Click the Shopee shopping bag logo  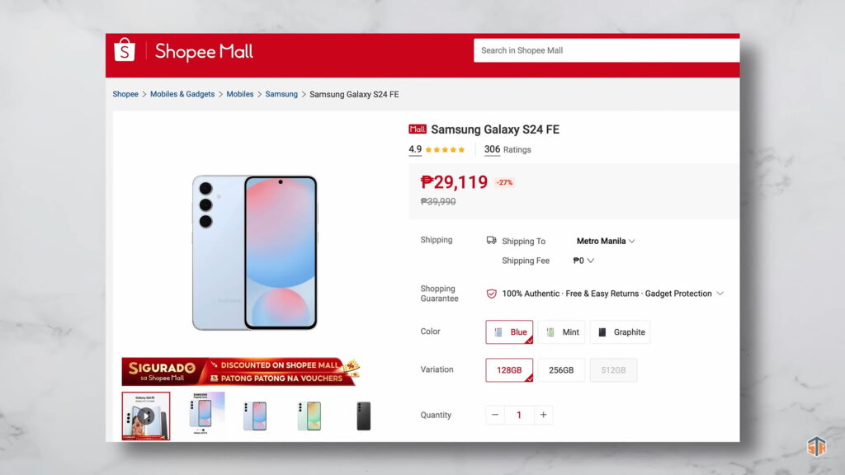[x=125, y=50]
